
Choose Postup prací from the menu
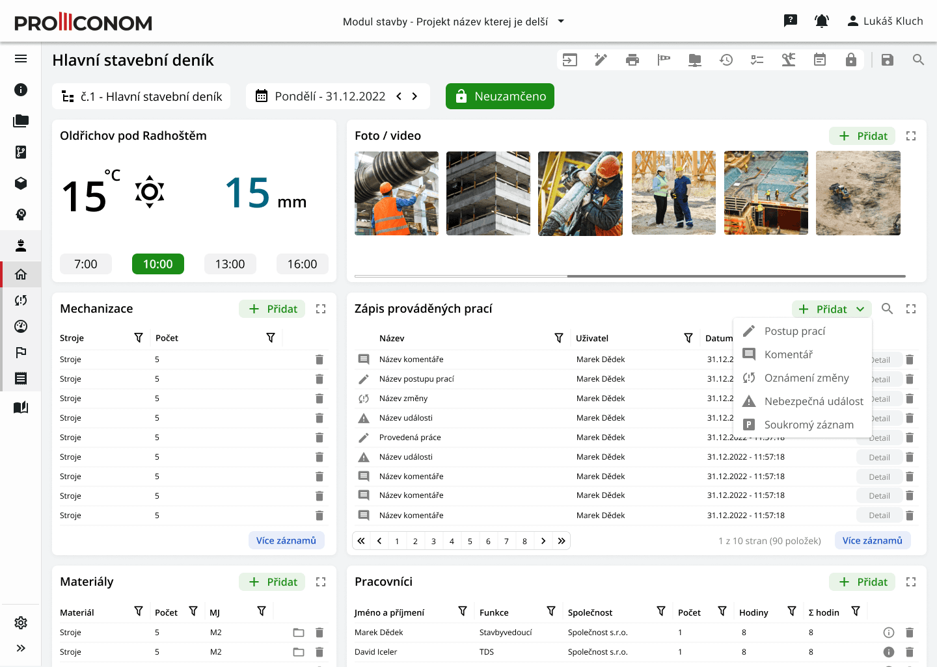click(x=802, y=331)
